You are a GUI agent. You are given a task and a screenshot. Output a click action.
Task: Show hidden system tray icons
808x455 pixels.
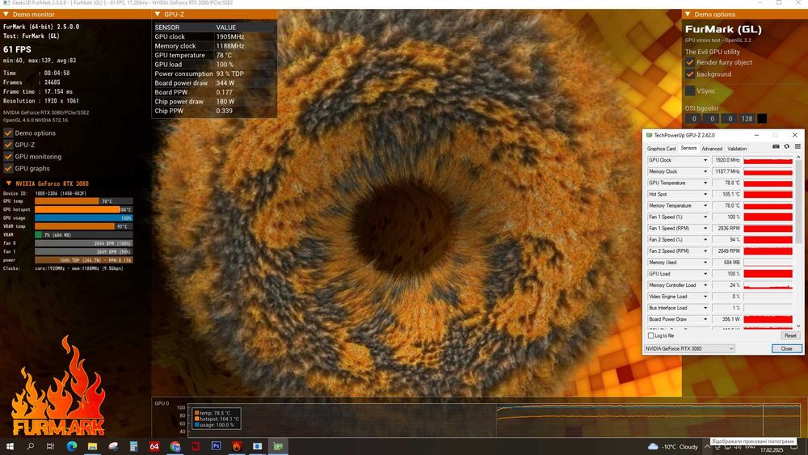click(708, 447)
